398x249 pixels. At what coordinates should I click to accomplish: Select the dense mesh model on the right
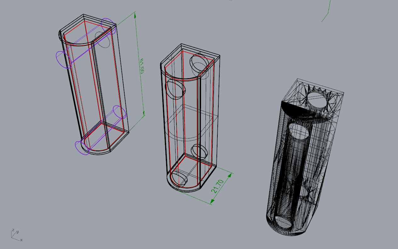click(x=305, y=157)
